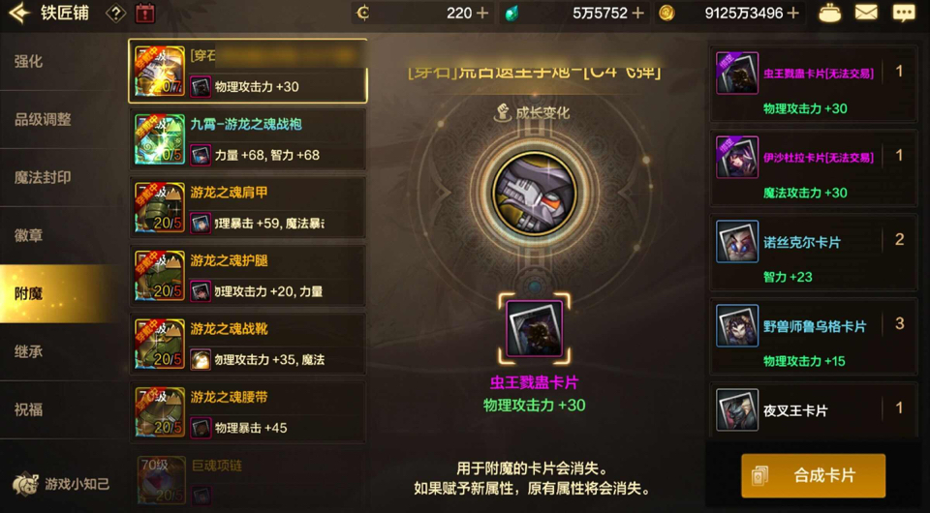Open the chat speech bubble icon

(x=904, y=13)
